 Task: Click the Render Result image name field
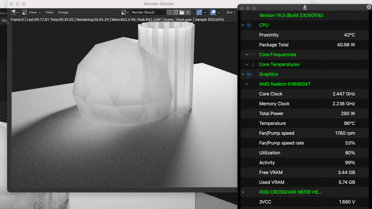pos(148,12)
